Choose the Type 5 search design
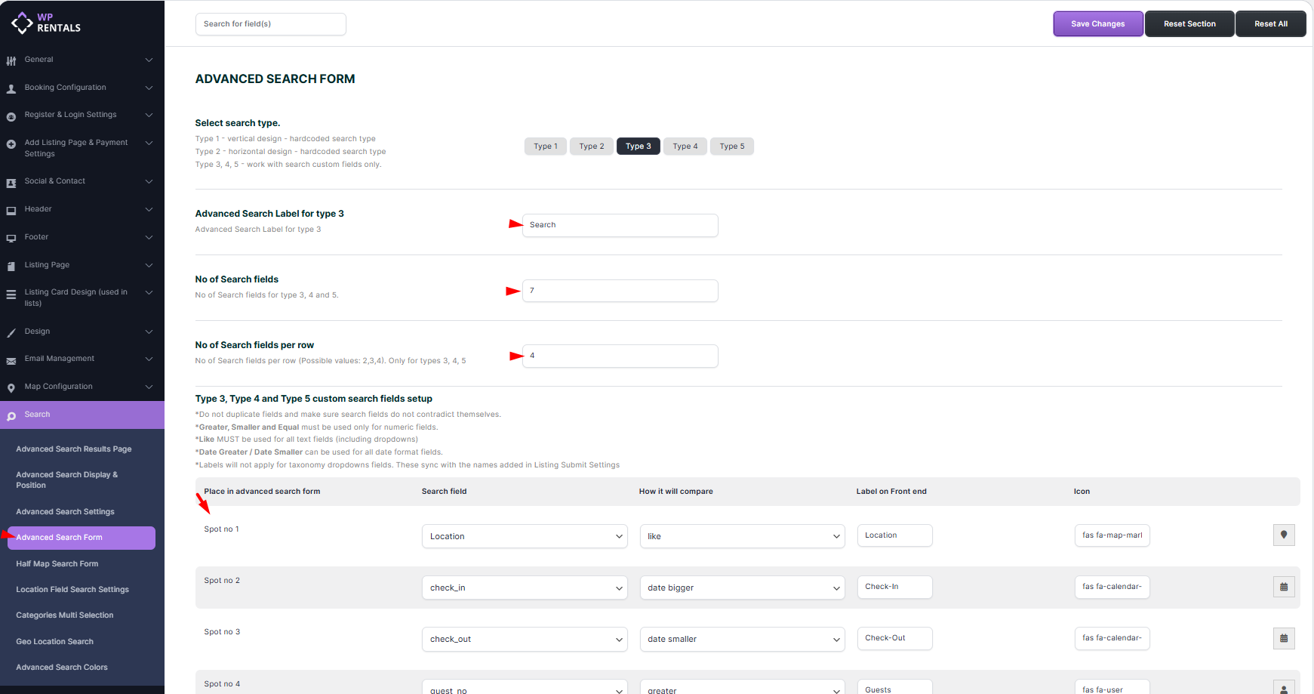The height and width of the screenshot is (694, 1314). coord(731,147)
